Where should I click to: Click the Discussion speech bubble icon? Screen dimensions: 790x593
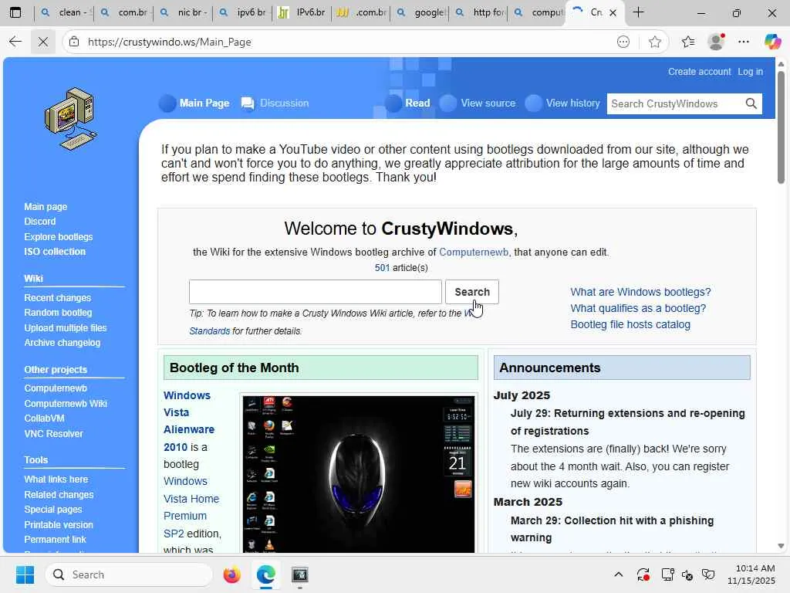coord(248,103)
